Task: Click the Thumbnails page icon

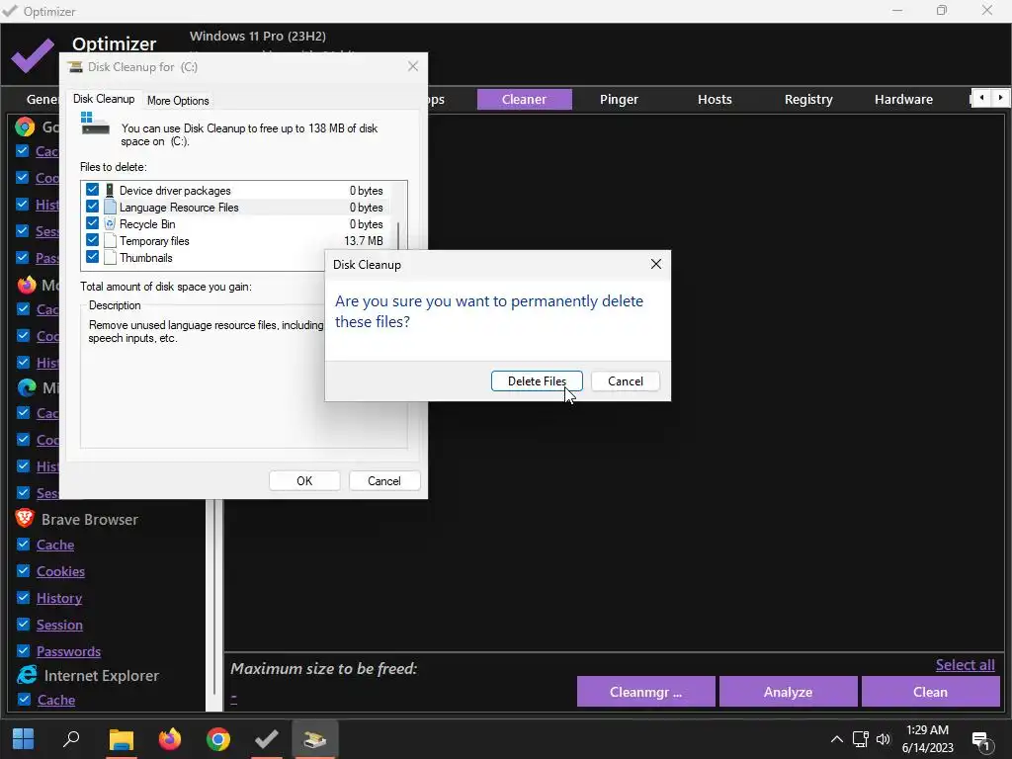Action: pyautogui.click(x=110, y=257)
